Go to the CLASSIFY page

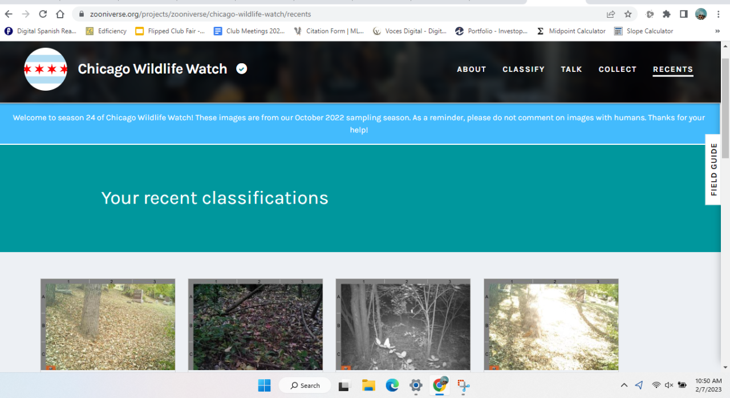(523, 69)
